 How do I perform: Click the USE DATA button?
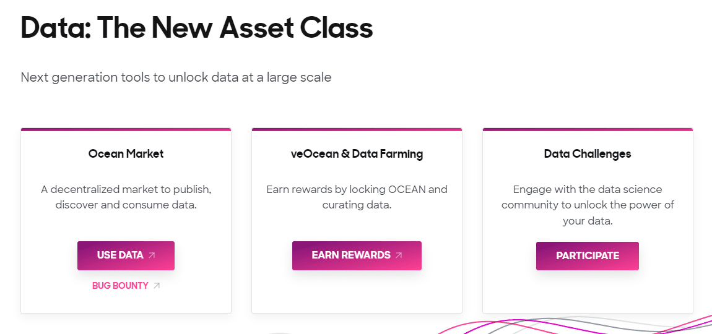point(126,255)
